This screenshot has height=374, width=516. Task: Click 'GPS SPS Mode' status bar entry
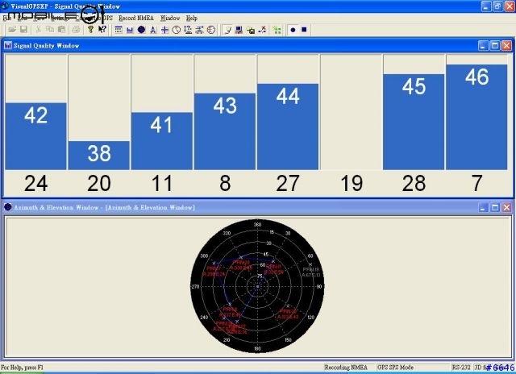pos(396,368)
